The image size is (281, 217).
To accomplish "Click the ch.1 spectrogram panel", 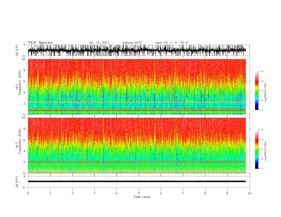I will [137, 87].
